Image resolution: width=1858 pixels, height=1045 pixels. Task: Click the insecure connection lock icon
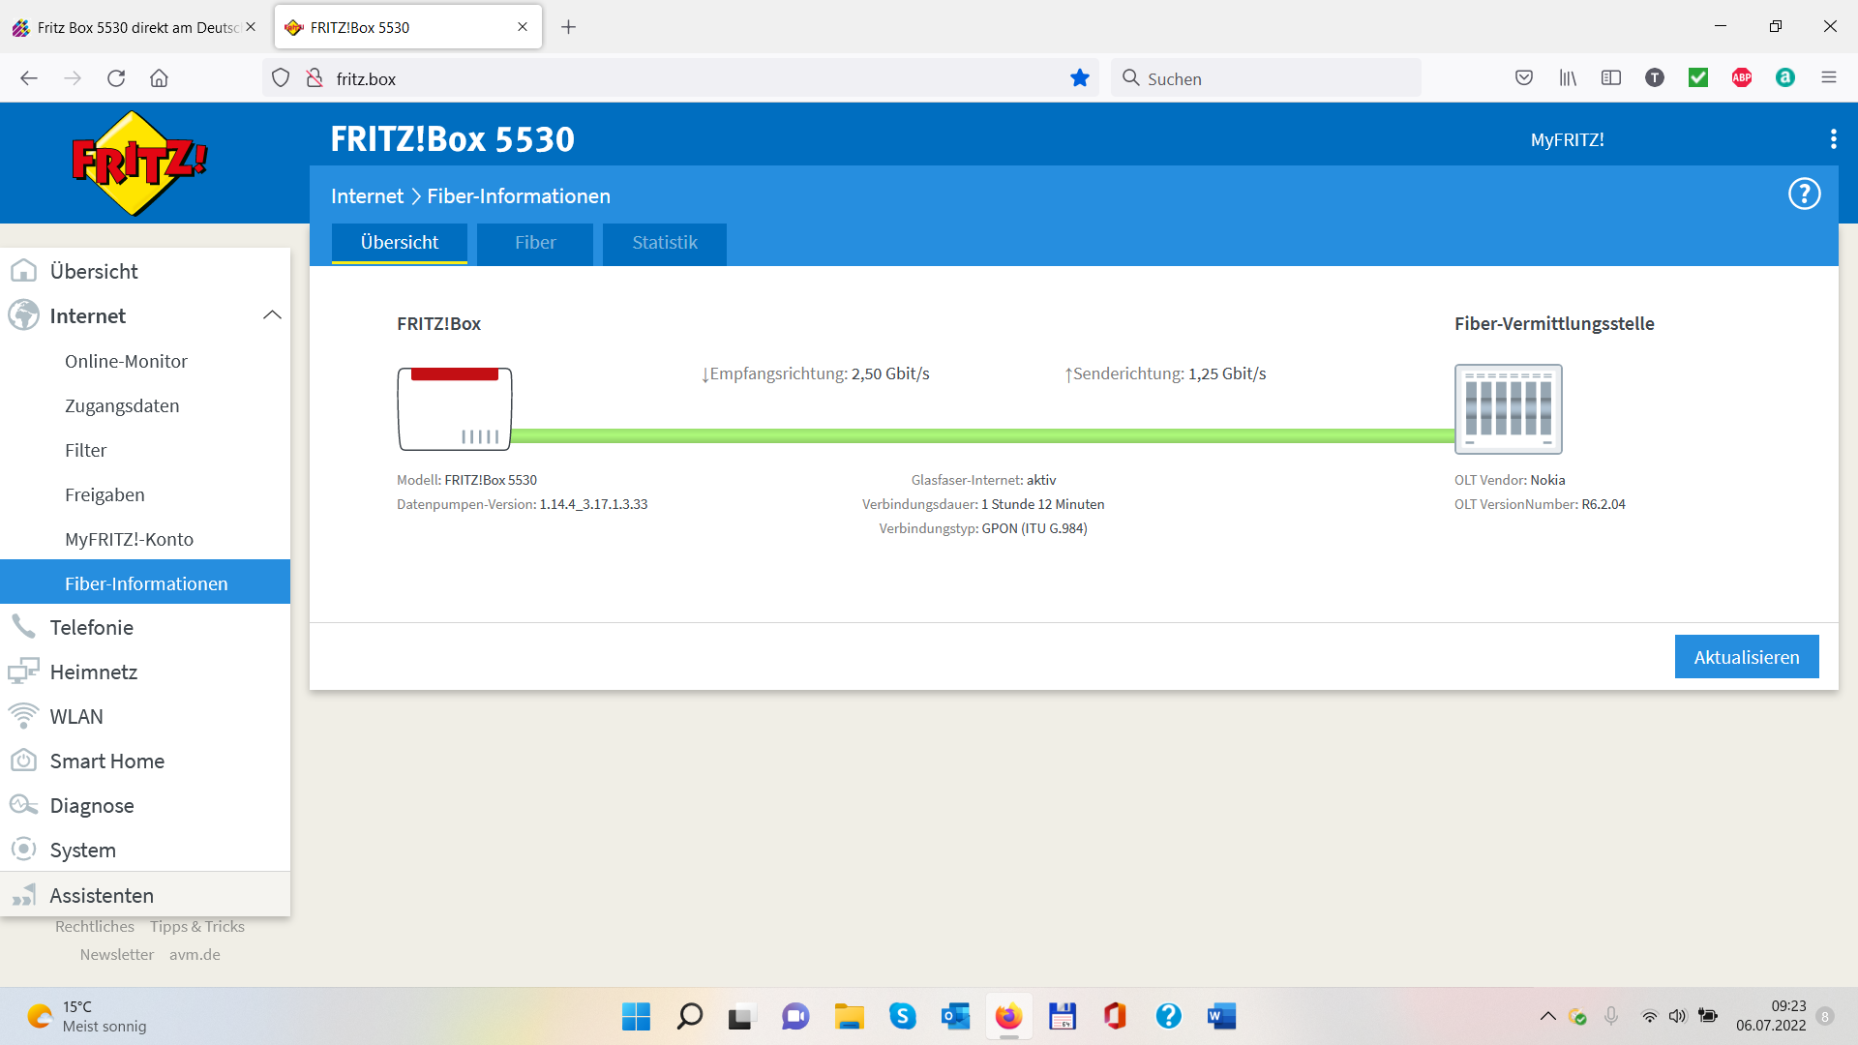(315, 78)
